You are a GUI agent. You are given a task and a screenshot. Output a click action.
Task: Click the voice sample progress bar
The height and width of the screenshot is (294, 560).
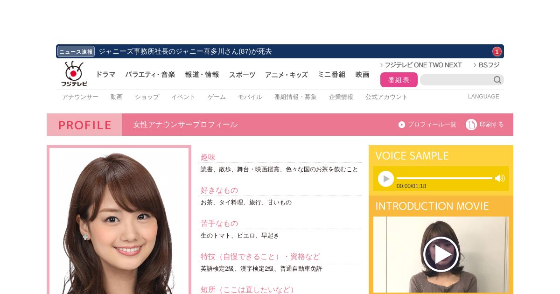pos(444,178)
